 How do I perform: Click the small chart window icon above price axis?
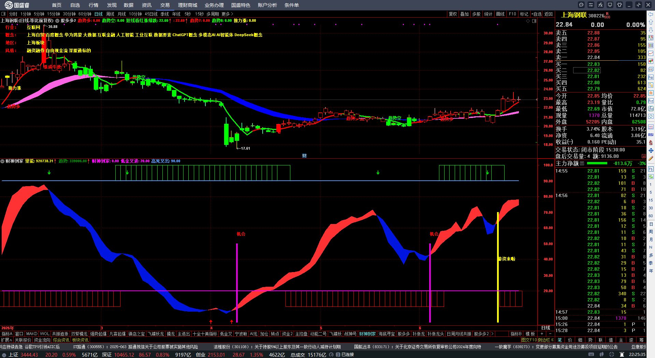pyautogui.click(x=534, y=21)
